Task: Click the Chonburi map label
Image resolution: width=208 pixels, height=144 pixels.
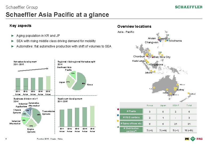Action: [139, 56]
